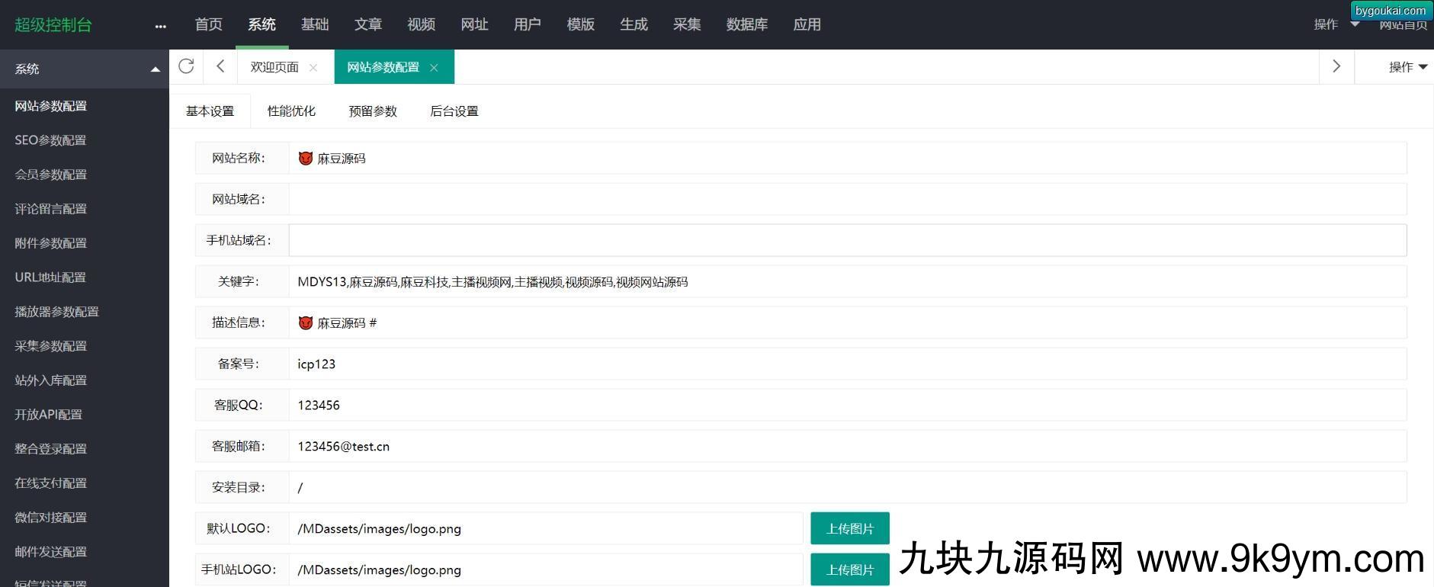Screen dimensions: 1434x587
Task: Click the left arrow to scroll tabs back
Action: pos(220,66)
